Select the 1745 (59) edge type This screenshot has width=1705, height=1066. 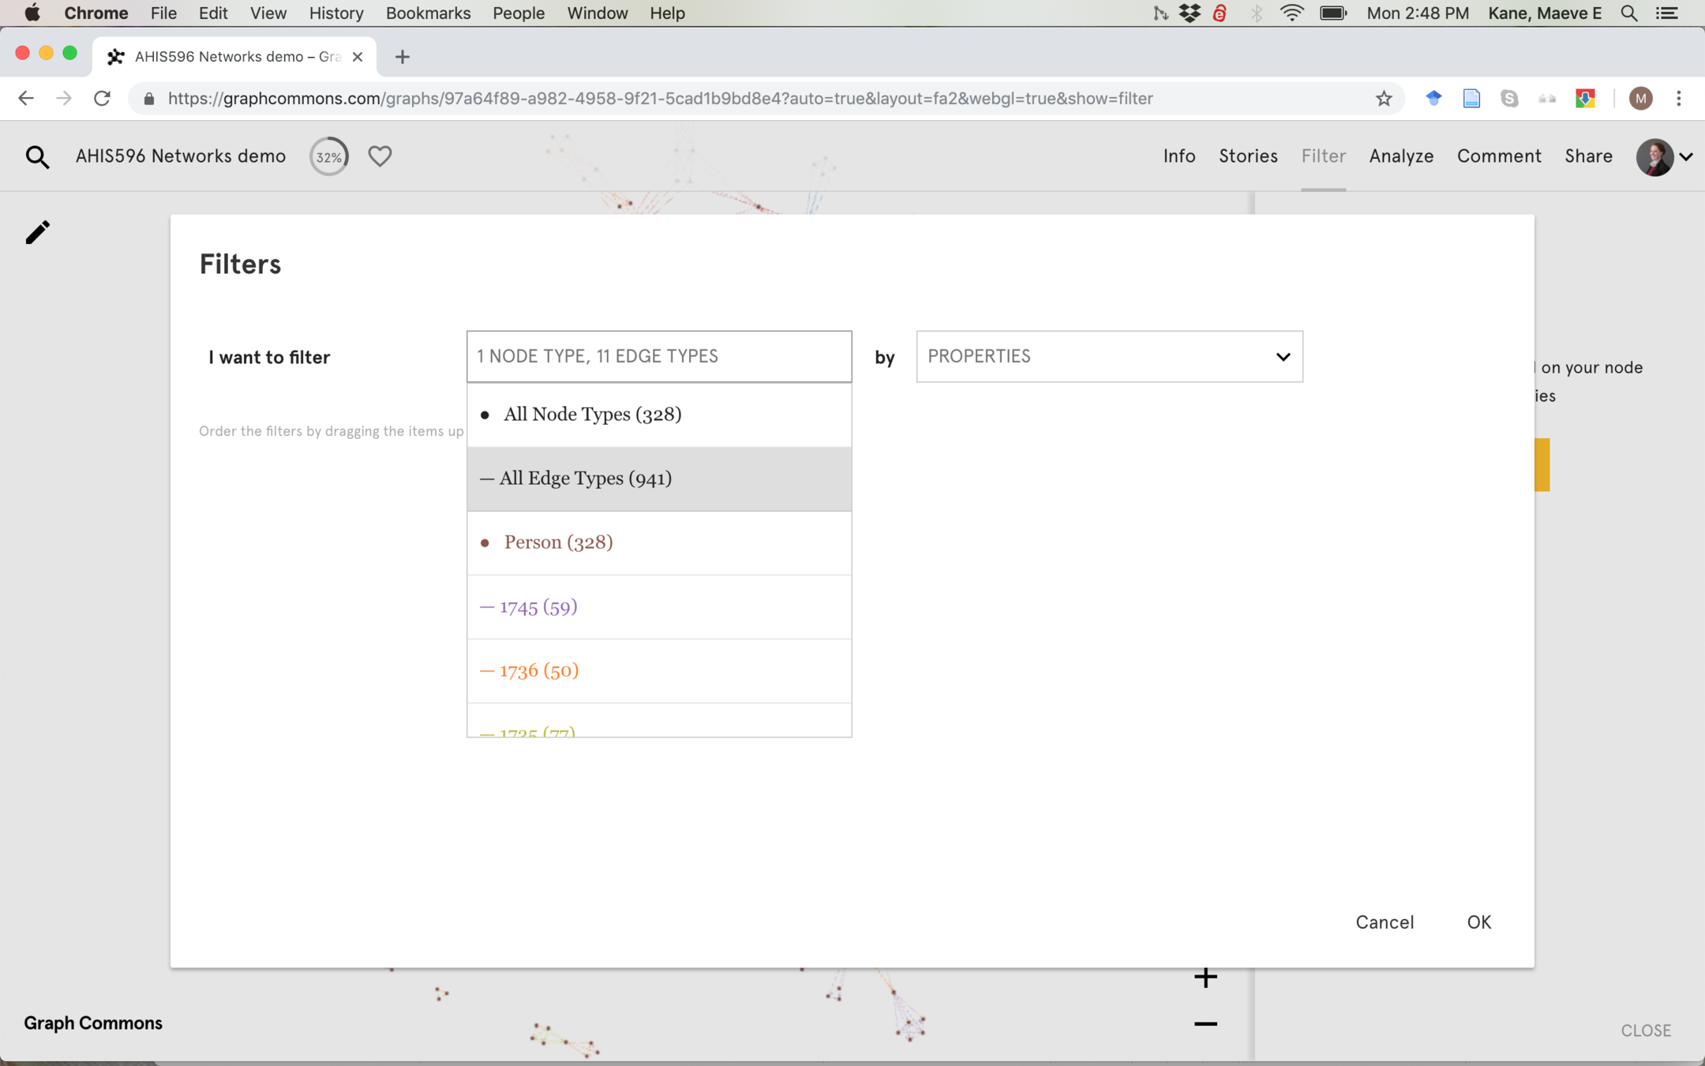coord(538,607)
